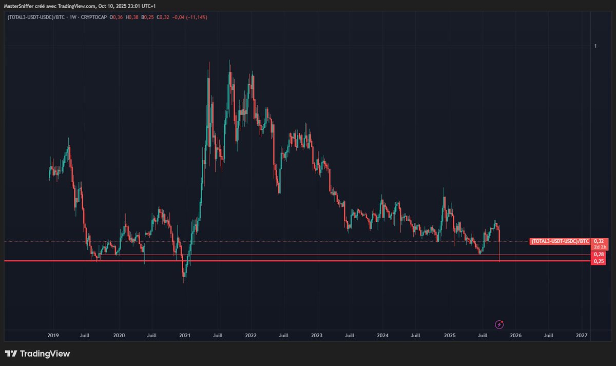616x366 pixels.
Task: Click the 2019 label on time axis
Action: [x=53, y=335]
